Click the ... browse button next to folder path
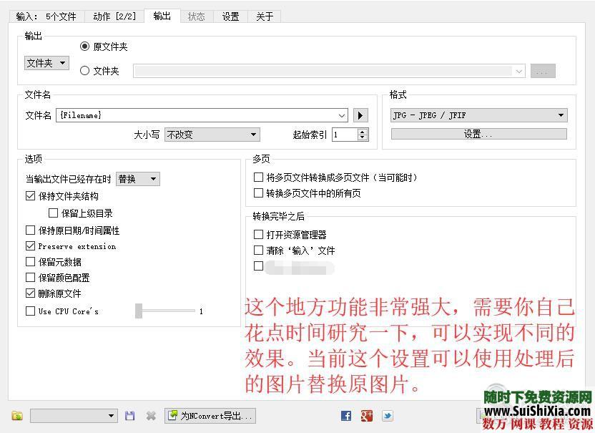The image size is (595, 433). 543,70
